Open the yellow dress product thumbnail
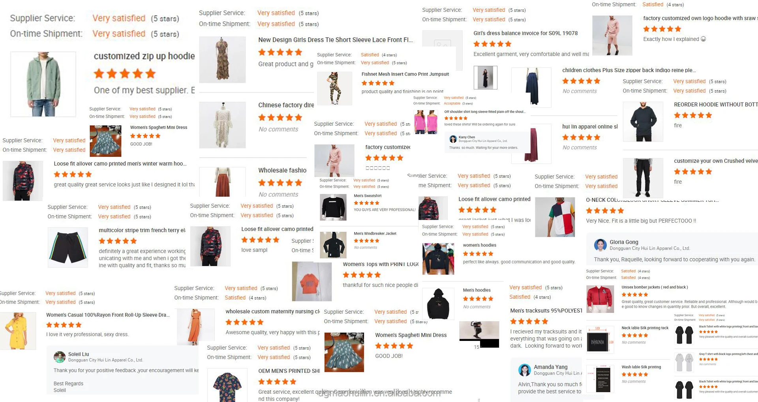The width and height of the screenshot is (758, 402). click(18, 331)
